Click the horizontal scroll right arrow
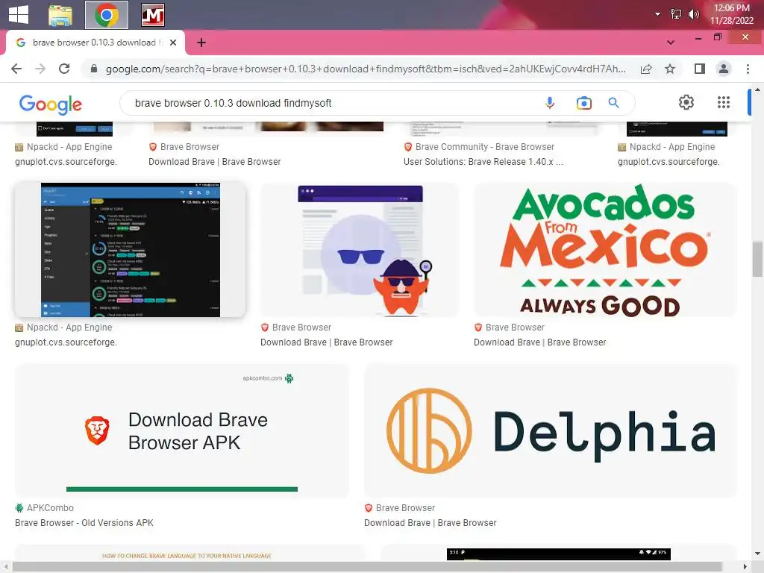This screenshot has height=573, width=764. (745, 567)
